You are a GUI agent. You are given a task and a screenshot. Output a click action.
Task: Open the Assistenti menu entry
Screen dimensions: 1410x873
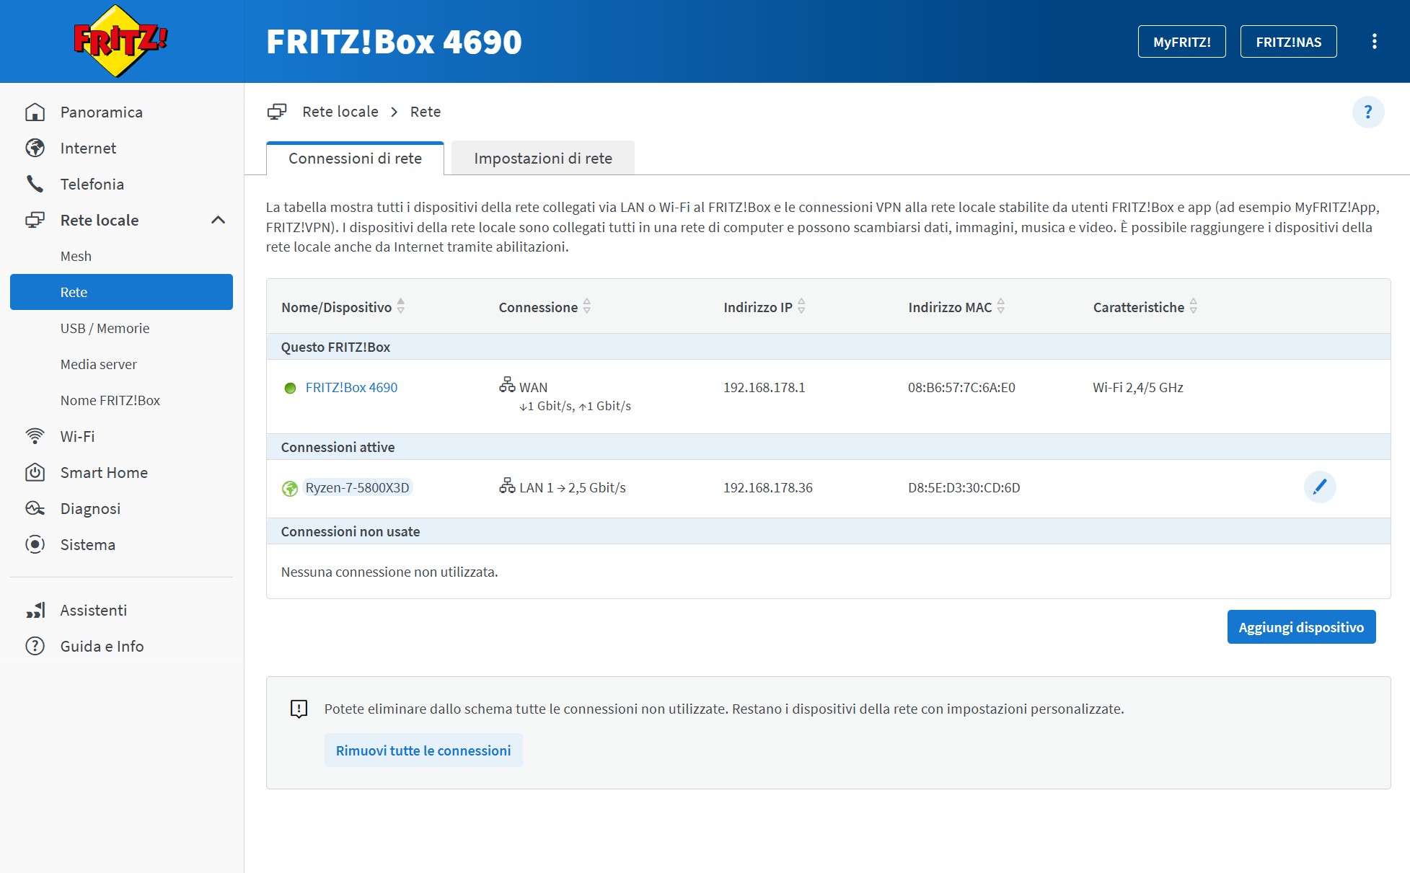(121, 610)
